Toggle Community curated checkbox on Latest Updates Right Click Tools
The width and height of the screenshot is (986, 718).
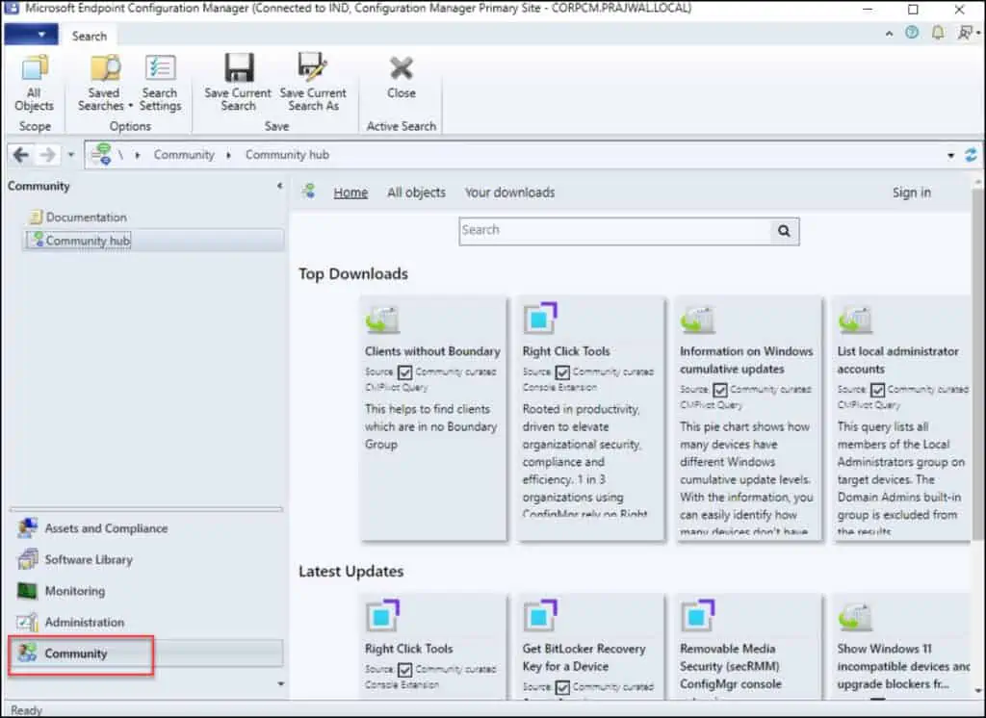click(x=405, y=670)
